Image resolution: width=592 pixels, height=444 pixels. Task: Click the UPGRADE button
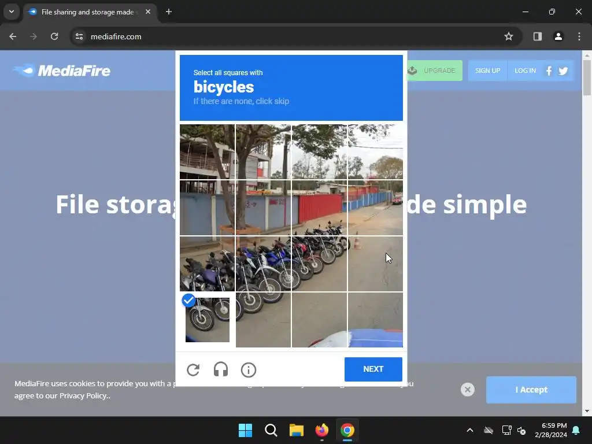point(435,71)
